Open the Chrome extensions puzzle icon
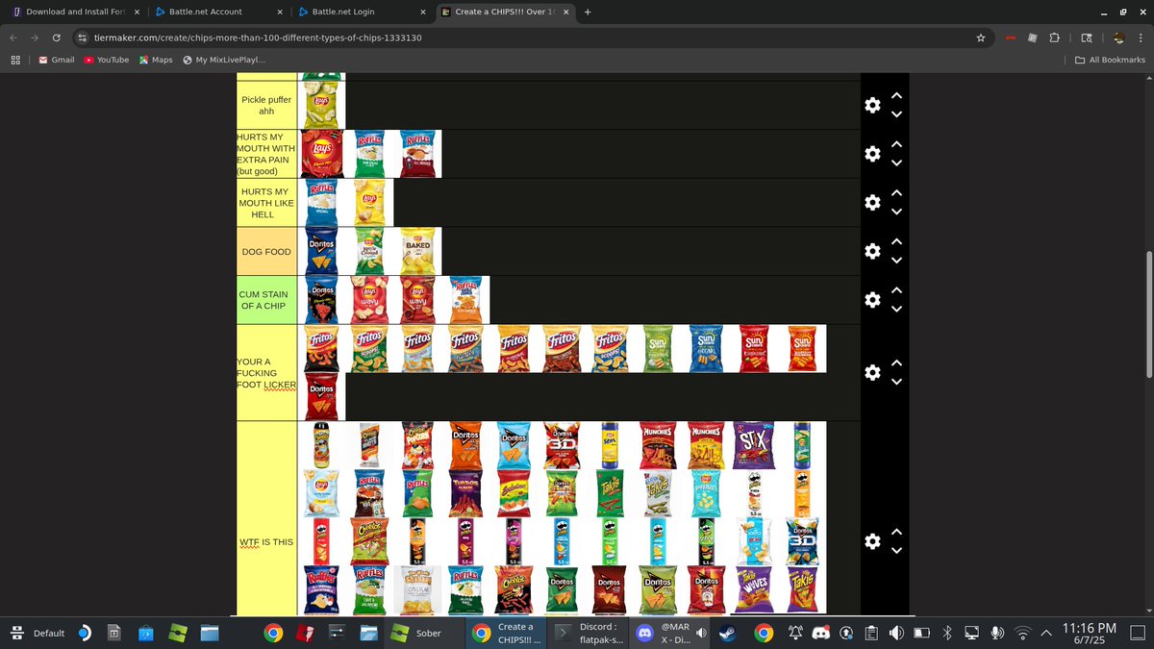Viewport: 1154px width, 649px height. pos(1054,37)
